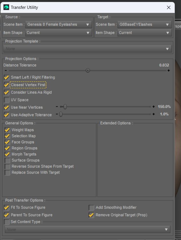The height and width of the screenshot is (240, 181).
Task: Enable the UV Space checkbox
Action: [x=7, y=100]
